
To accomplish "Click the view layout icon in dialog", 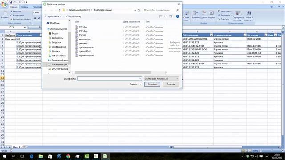I will [161, 16].
